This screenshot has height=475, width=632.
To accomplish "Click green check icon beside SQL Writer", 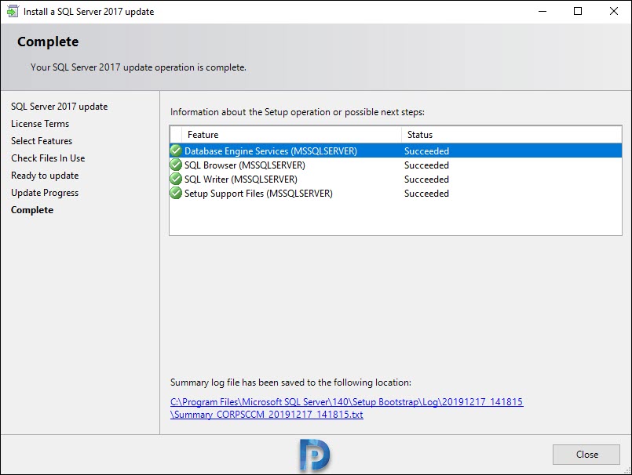I will (x=176, y=179).
